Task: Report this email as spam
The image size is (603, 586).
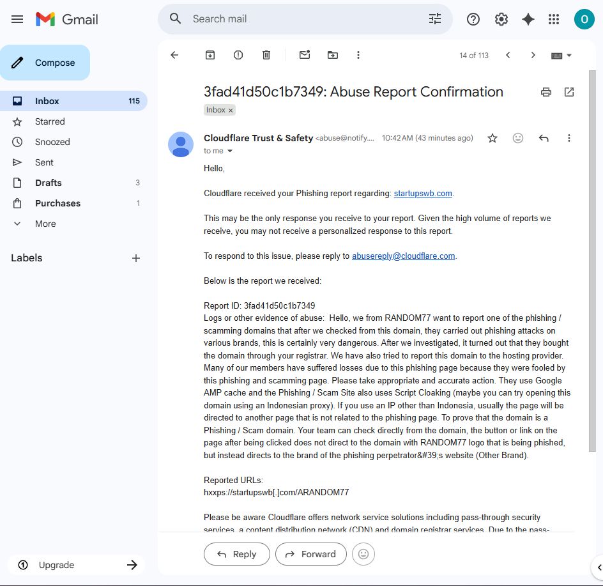Action: click(238, 55)
